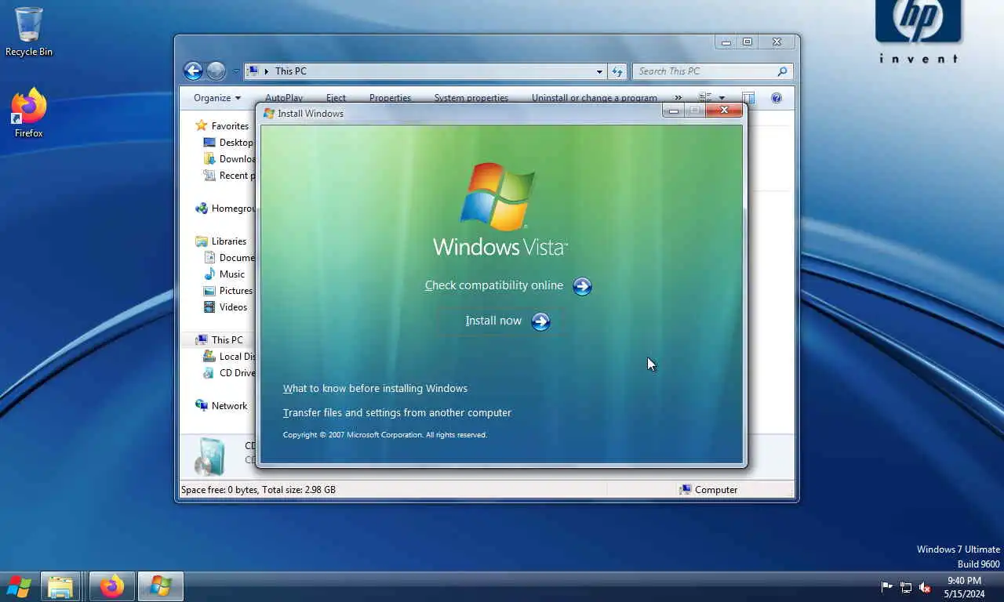Click the Install now arrow icon
The height and width of the screenshot is (602, 1004).
point(540,321)
